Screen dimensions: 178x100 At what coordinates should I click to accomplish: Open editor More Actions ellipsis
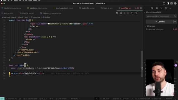[140, 13]
